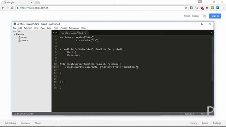The width and height of the screenshot is (226, 127).
Task: Go to previous tab with left arrow
Action: pos(54,33)
